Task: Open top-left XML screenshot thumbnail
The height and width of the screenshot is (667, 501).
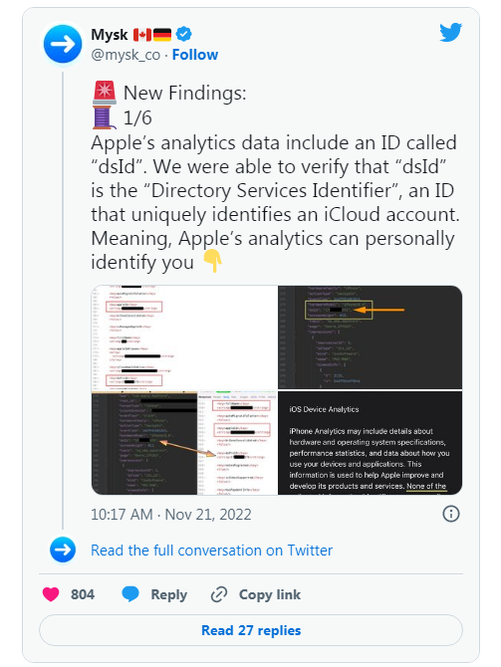Action: (x=184, y=337)
